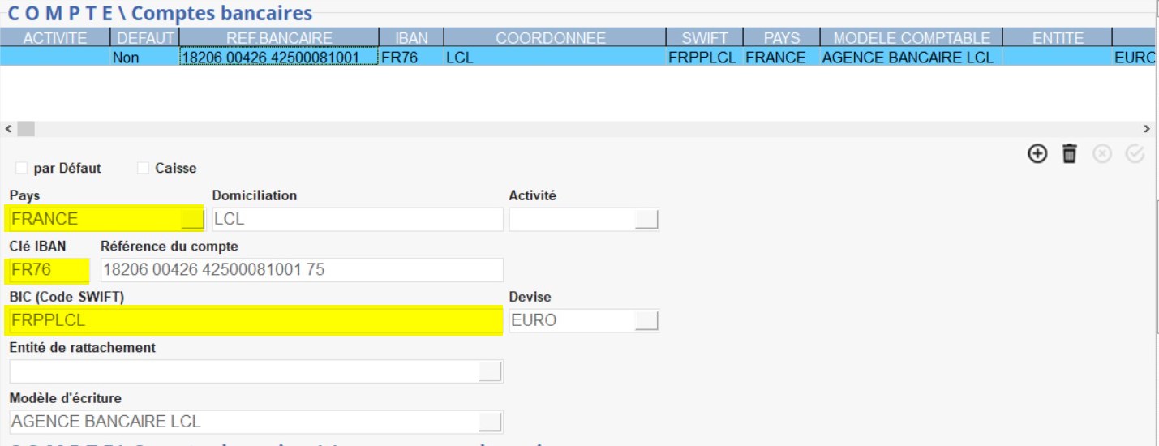Sort by REF.BANCAIRE column header
1159x446 pixels.
click(x=279, y=38)
